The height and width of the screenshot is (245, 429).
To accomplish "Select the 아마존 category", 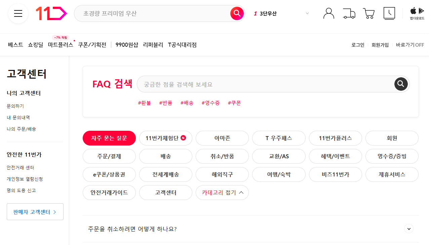I will (x=222, y=138).
